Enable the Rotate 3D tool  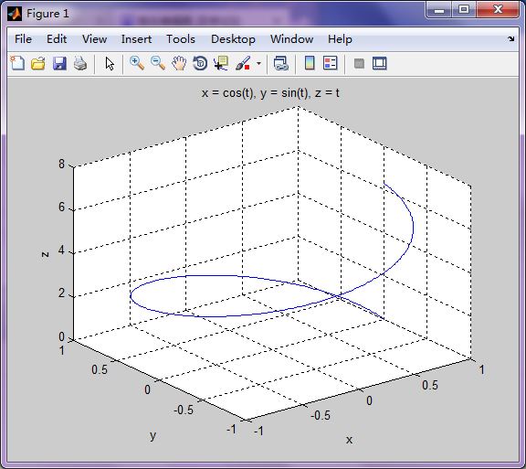point(200,63)
